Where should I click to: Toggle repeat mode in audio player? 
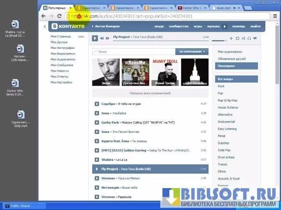pos(238,38)
